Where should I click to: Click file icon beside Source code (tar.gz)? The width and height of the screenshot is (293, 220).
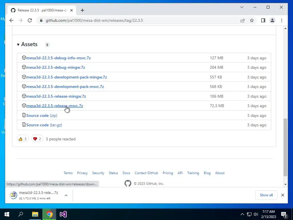click(x=24, y=125)
